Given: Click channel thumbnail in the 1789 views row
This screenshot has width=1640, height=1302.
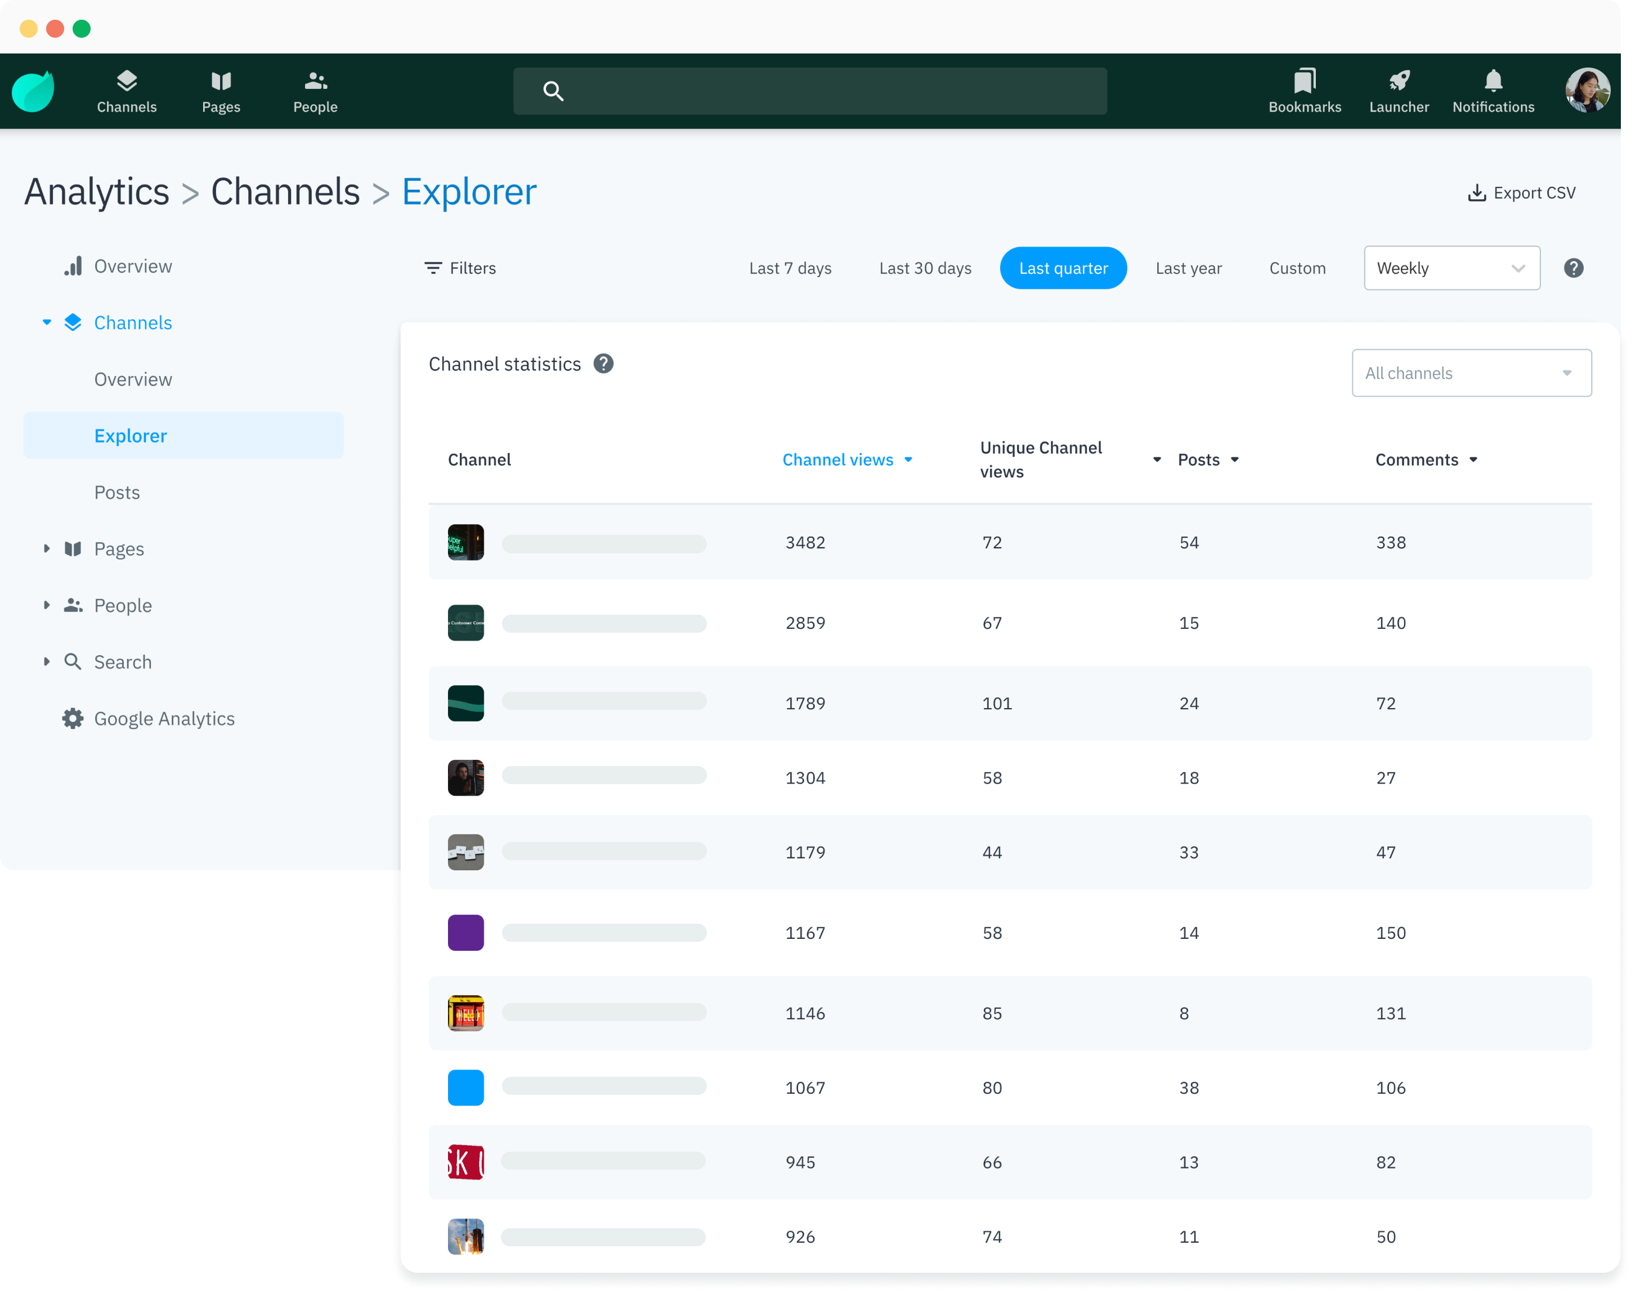Looking at the screenshot, I should [x=465, y=703].
